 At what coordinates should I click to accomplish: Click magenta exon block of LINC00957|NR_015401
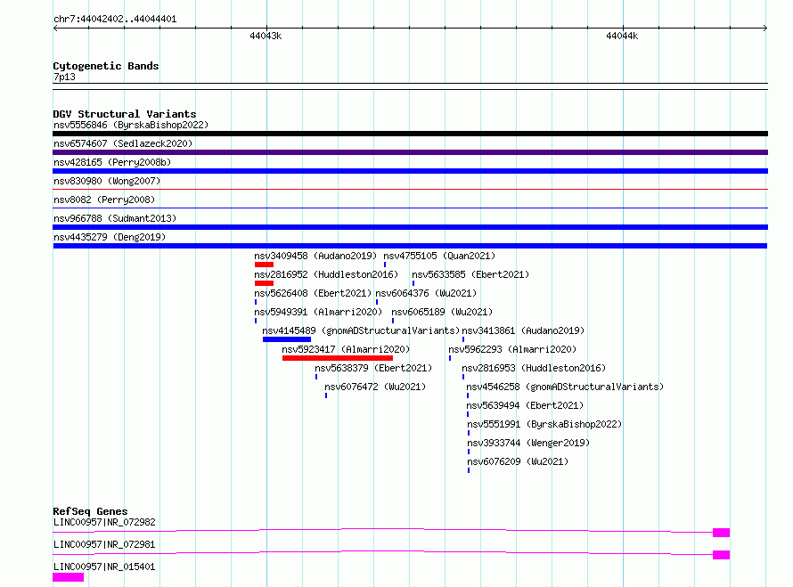(69, 577)
